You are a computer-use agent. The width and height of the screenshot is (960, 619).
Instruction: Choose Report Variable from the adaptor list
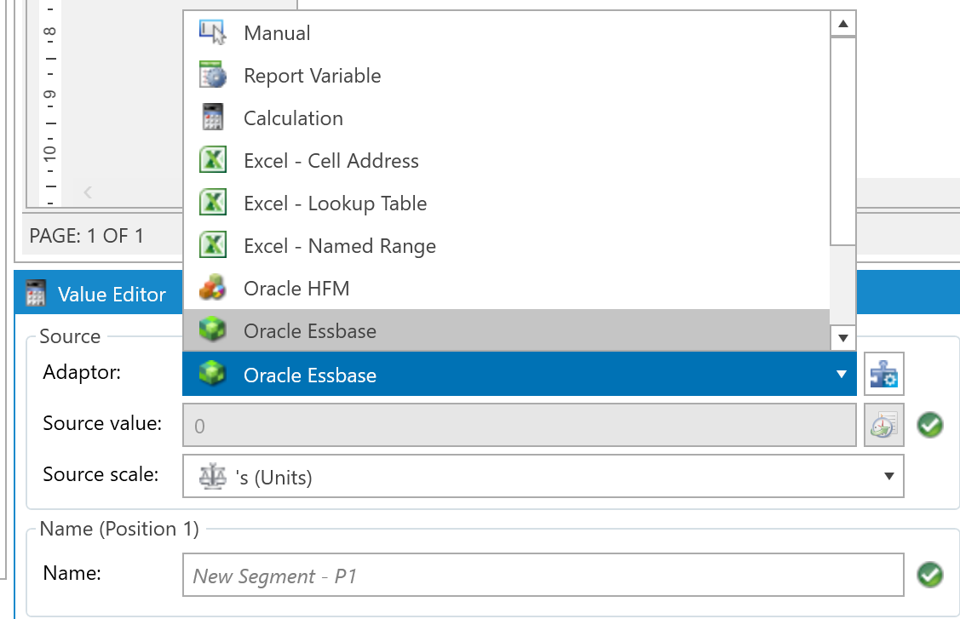point(506,75)
